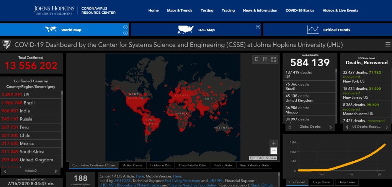Switch to Critical Trends tab

coord(328,30)
